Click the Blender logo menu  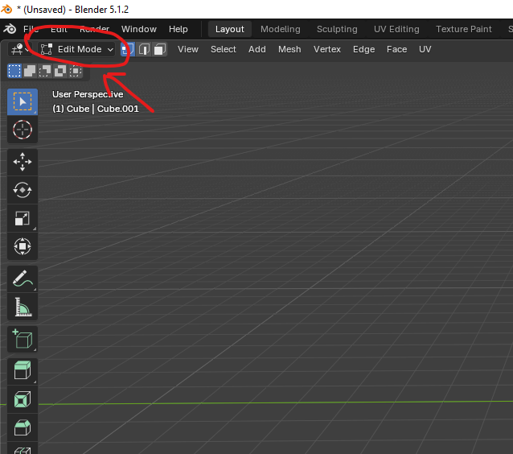click(x=10, y=29)
